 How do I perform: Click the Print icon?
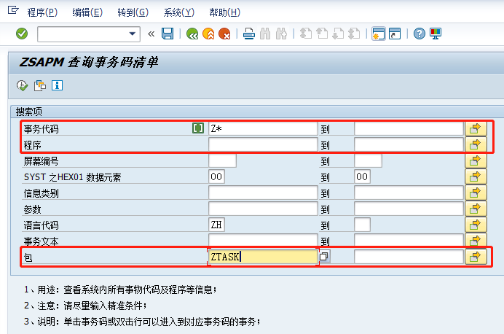[249, 34]
